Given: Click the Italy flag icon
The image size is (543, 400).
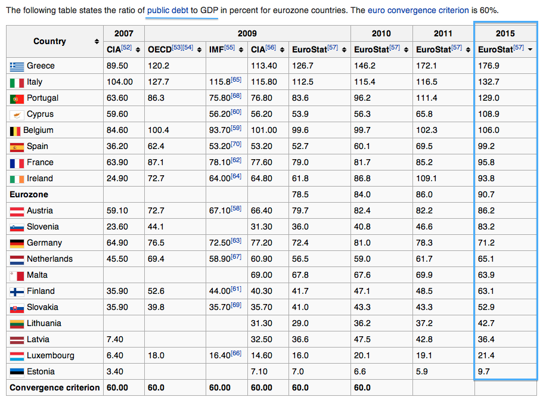Looking at the screenshot, I should click(x=17, y=82).
